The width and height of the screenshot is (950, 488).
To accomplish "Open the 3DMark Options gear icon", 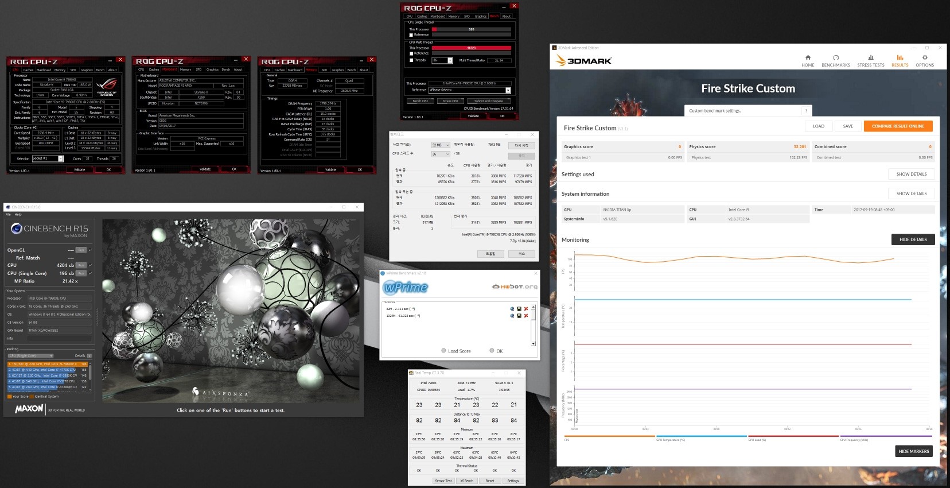I will [x=925, y=57].
